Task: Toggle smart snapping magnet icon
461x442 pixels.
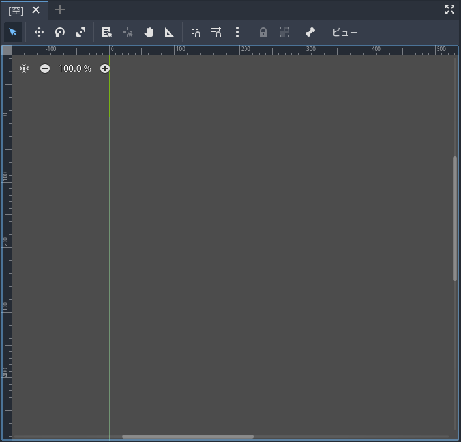Action: point(196,32)
